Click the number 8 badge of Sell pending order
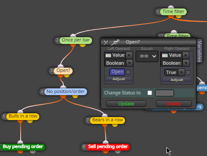The height and width of the screenshot is (156, 207). click(84, 147)
